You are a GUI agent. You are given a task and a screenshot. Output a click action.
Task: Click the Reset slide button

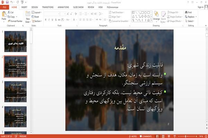(35, 17)
